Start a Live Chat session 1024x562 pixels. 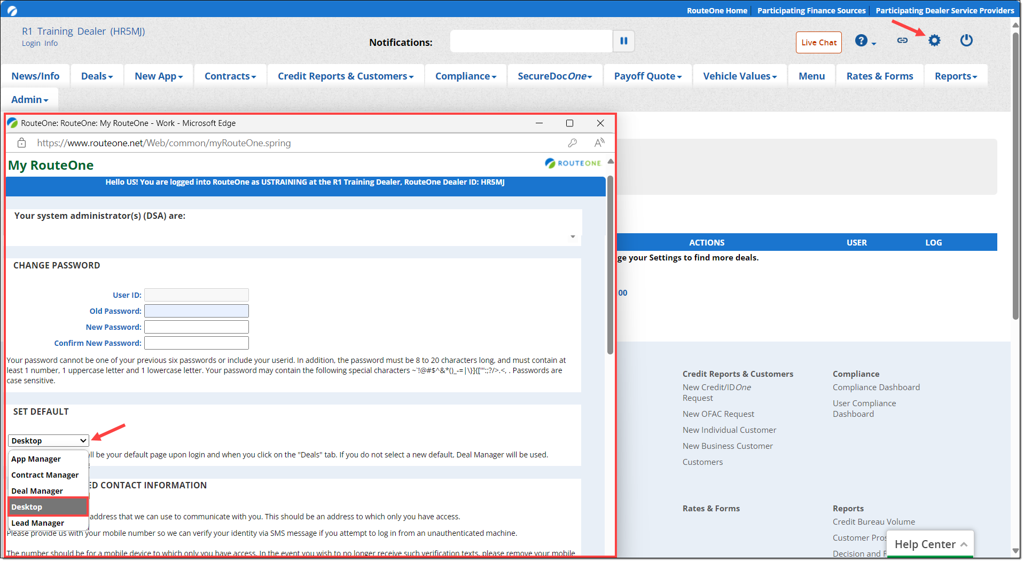(819, 43)
